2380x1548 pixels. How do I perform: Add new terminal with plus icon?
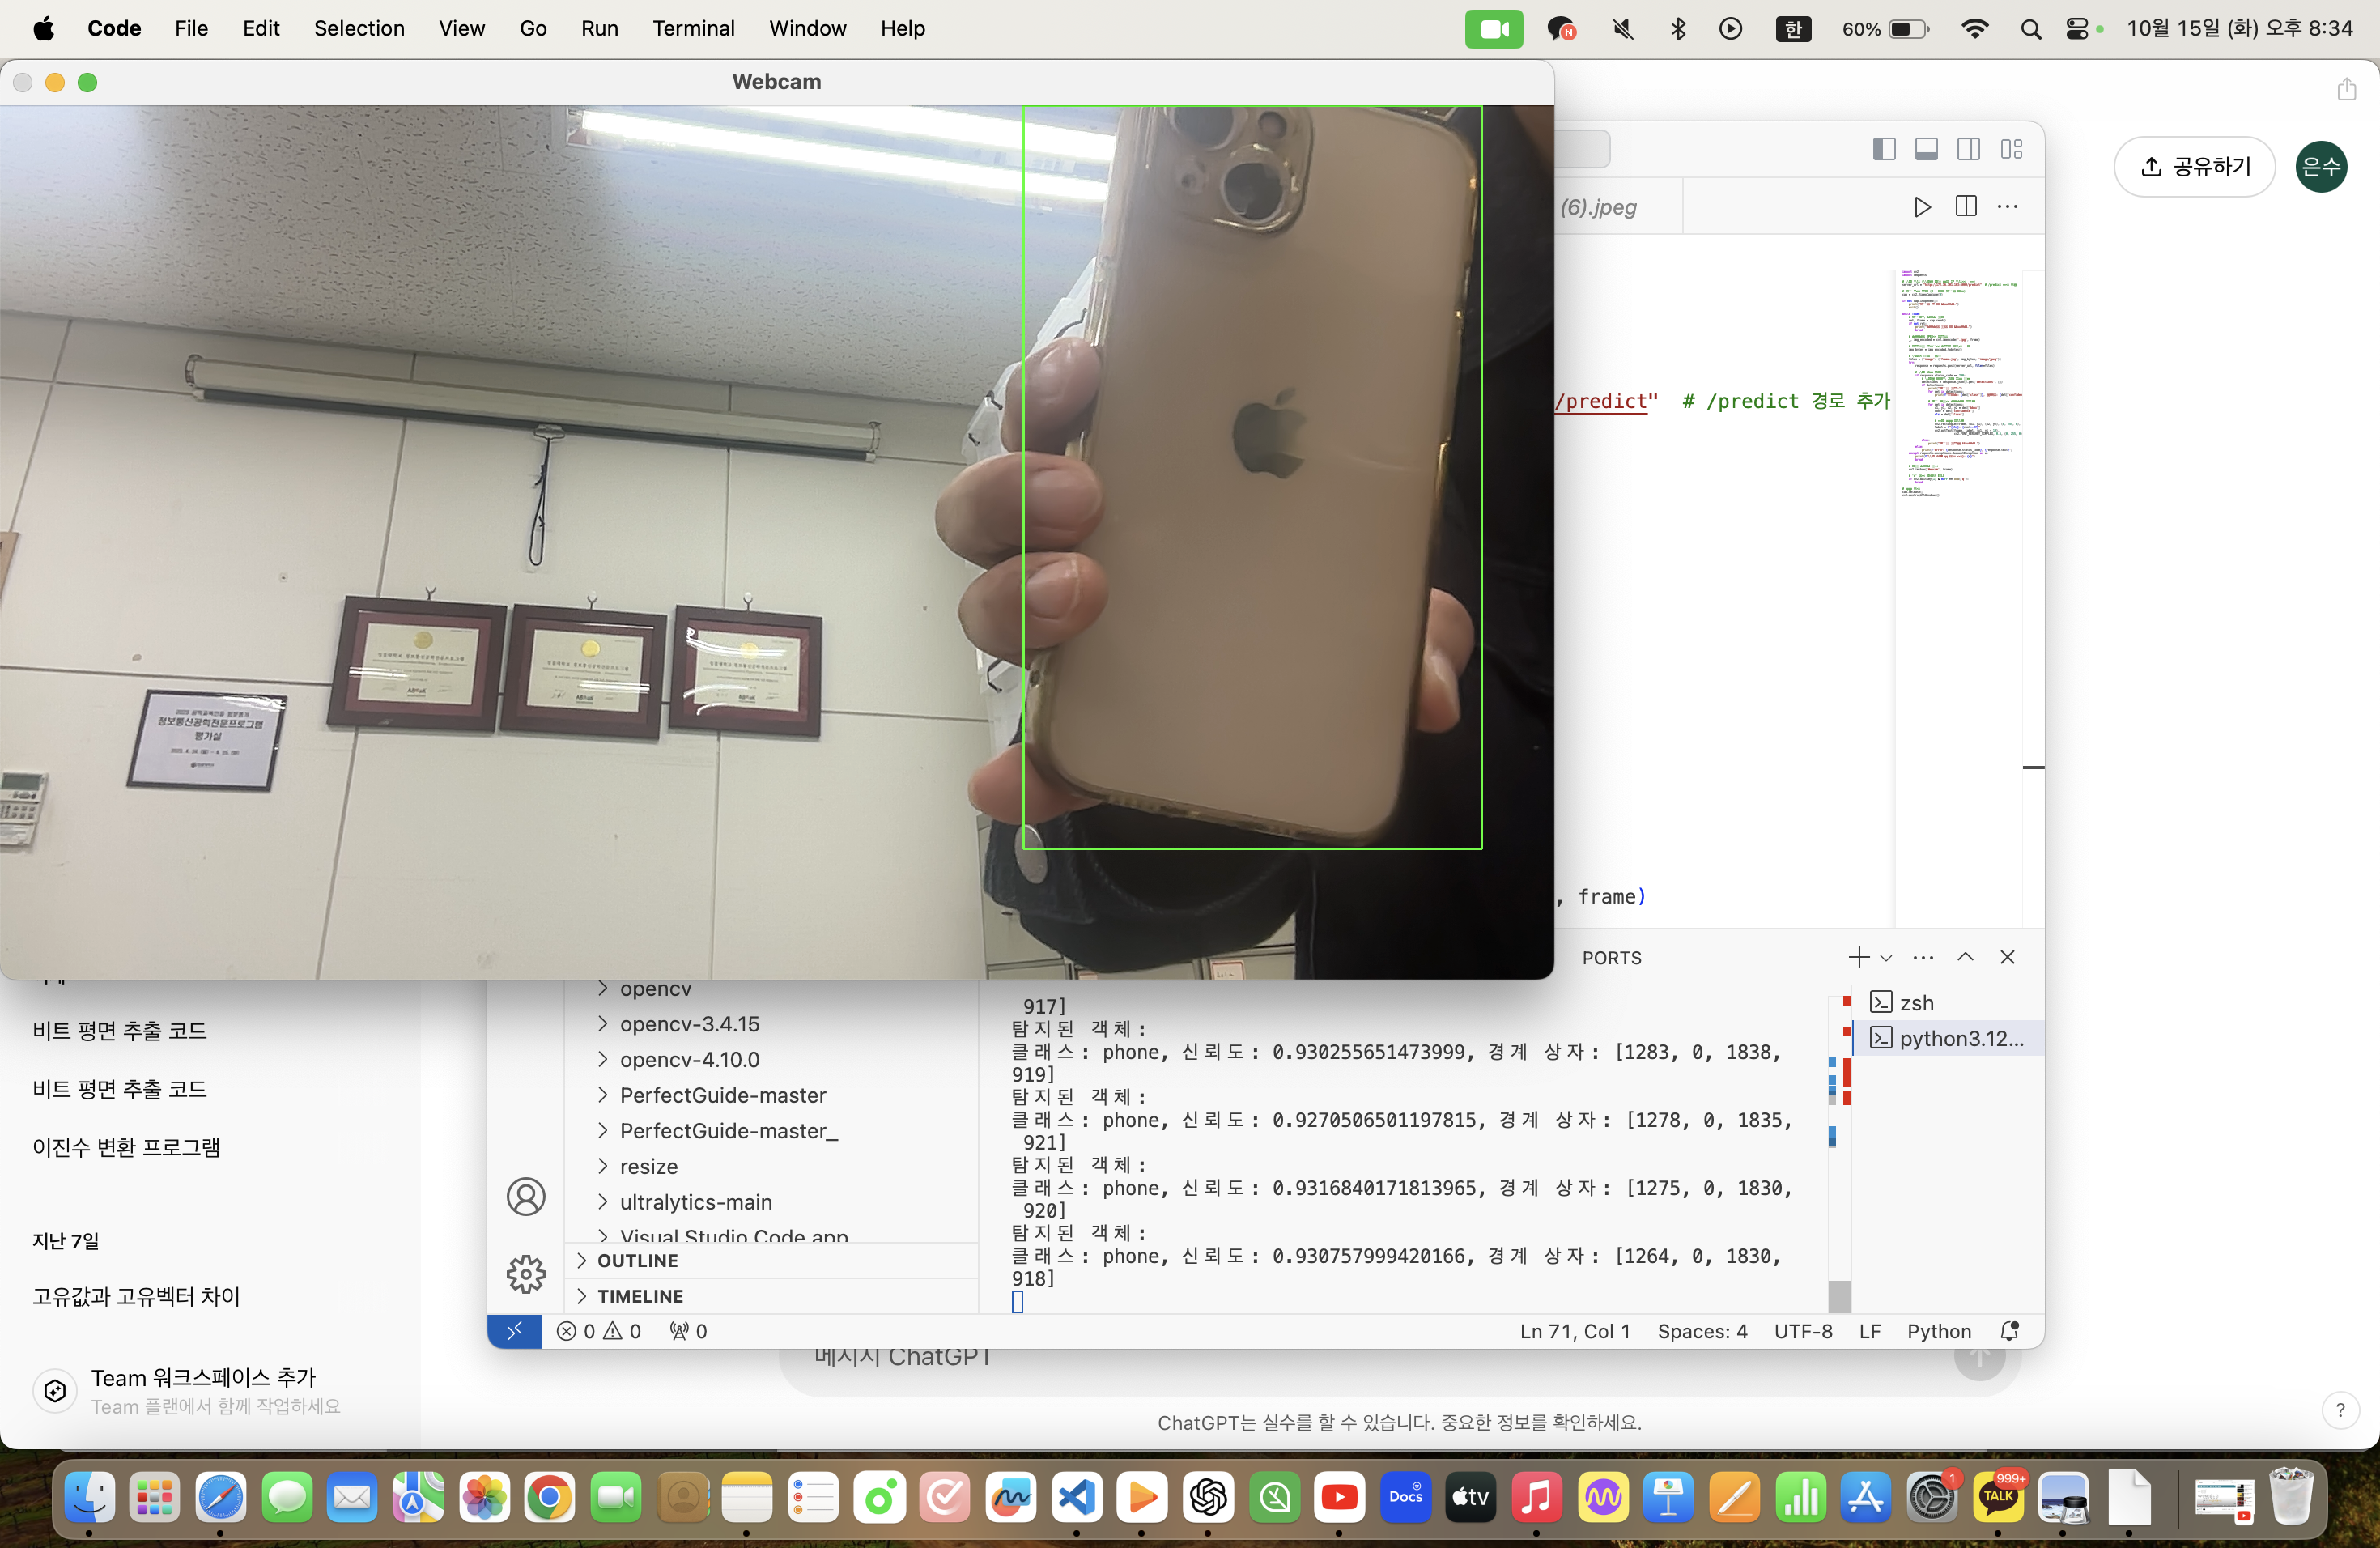click(1857, 957)
